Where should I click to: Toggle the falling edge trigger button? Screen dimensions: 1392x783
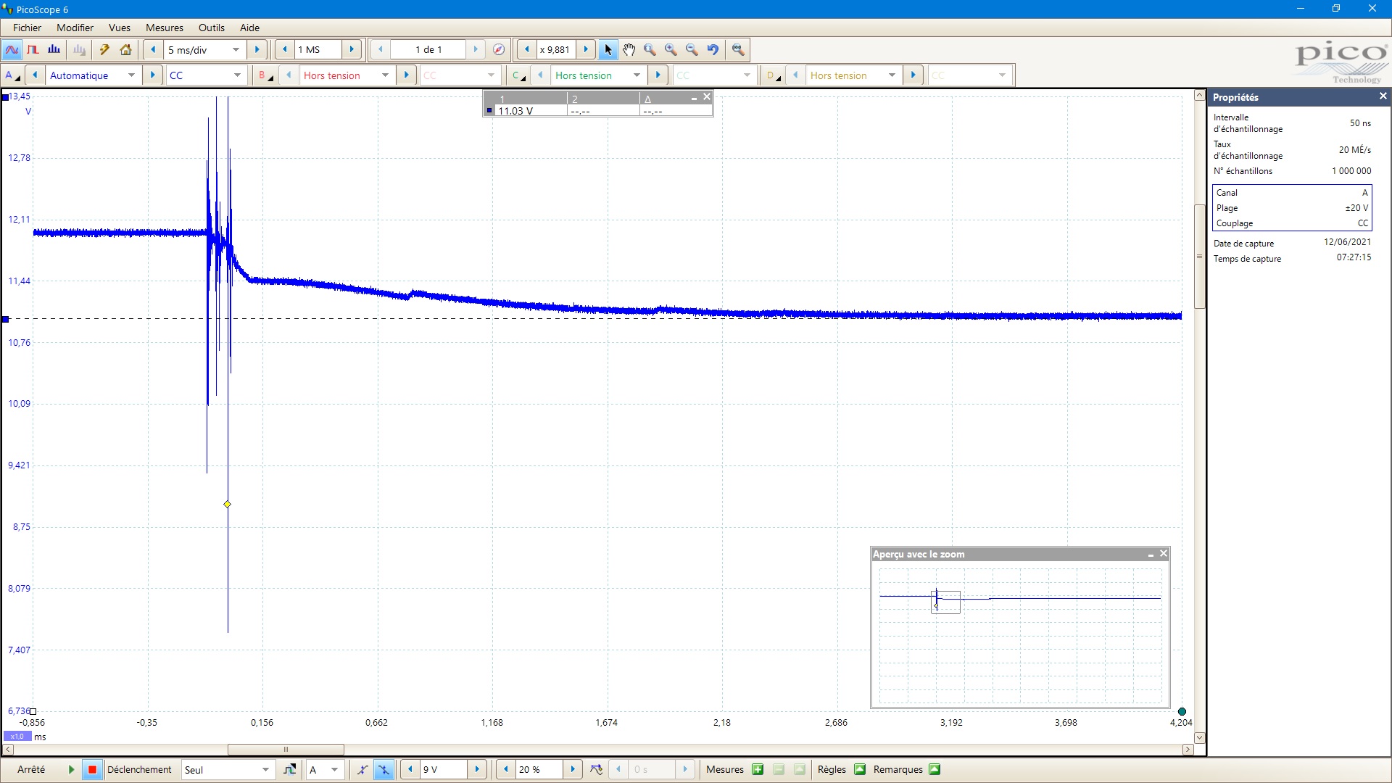click(x=384, y=769)
